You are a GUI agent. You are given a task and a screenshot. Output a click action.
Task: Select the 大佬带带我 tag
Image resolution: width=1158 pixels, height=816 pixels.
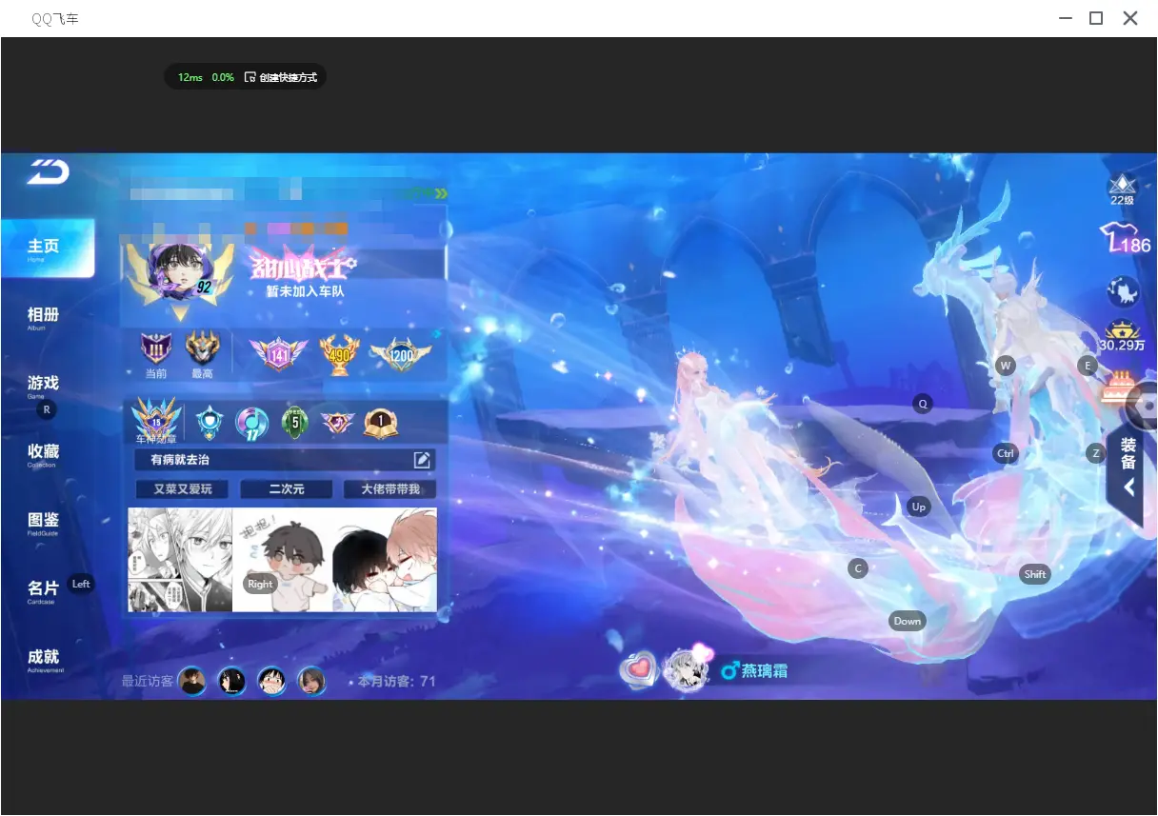point(389,489)
